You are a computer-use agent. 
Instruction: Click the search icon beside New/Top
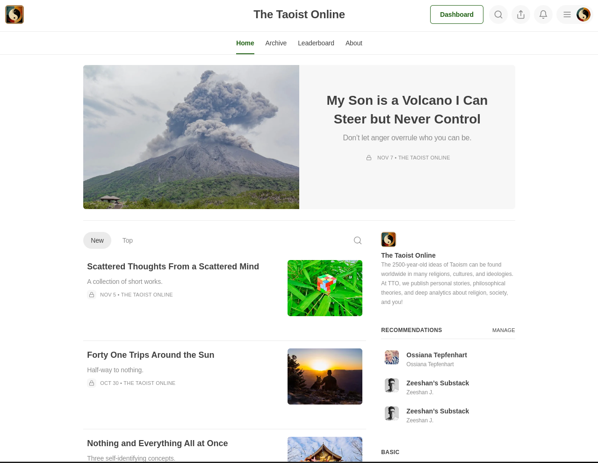tap(358, 240)
